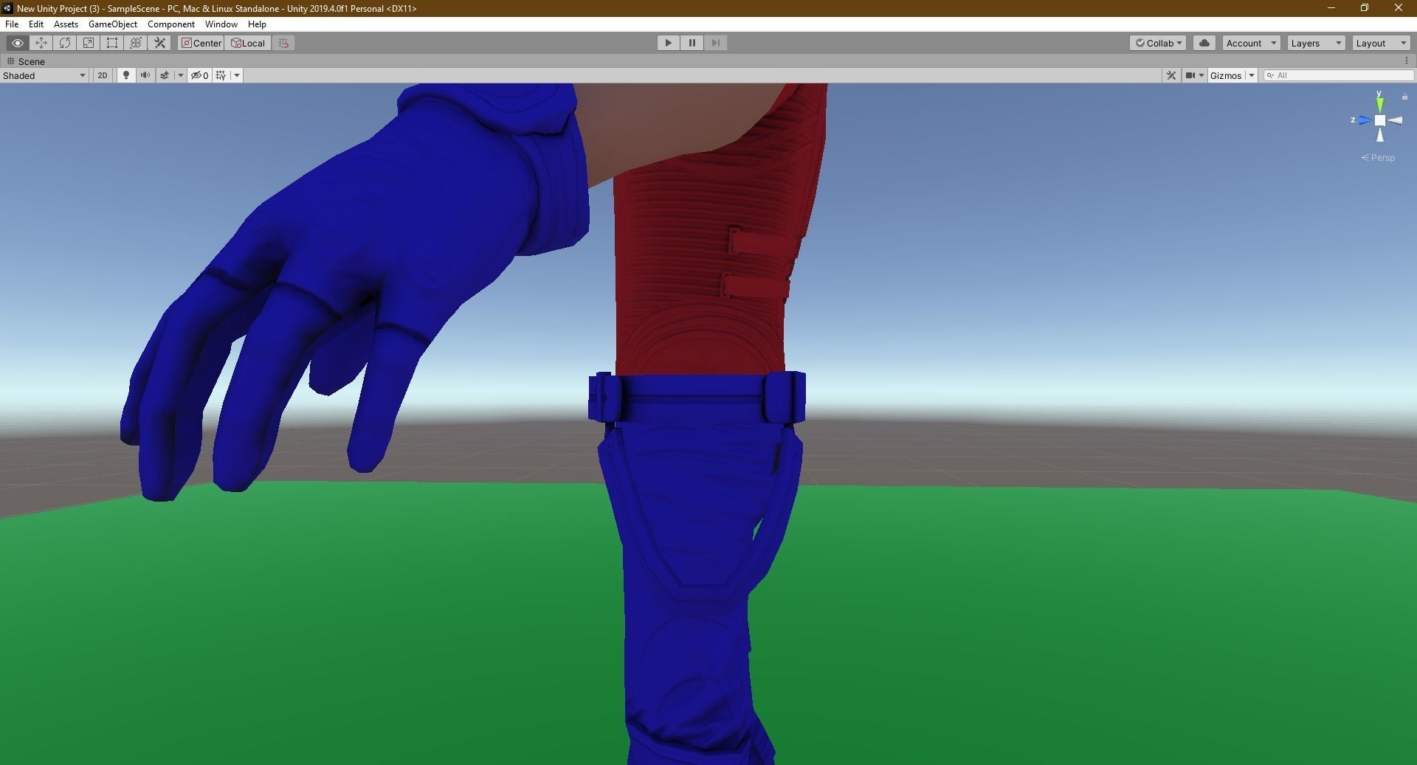Switch to the Scene tab
Screen dimensions: 1417x765
pos(26,61)
